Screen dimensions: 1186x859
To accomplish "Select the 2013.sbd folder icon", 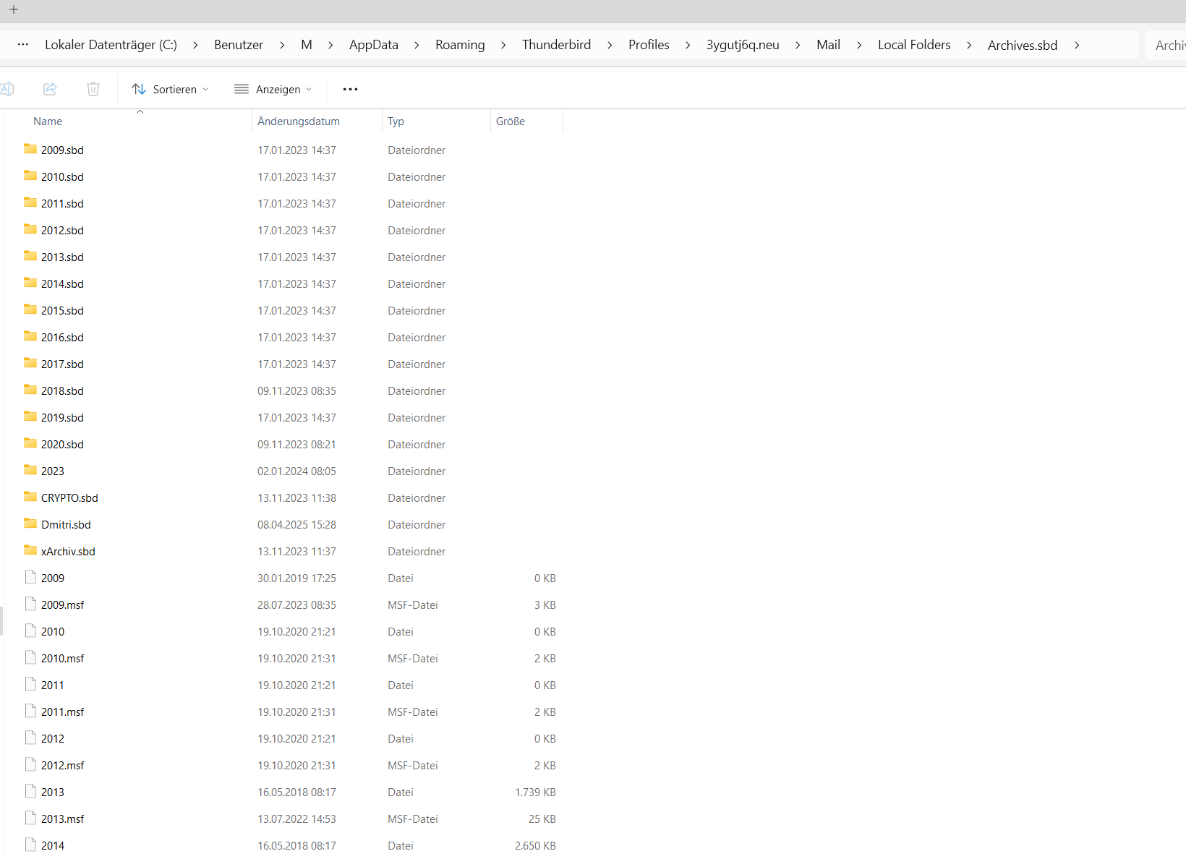I will point(30,256).
